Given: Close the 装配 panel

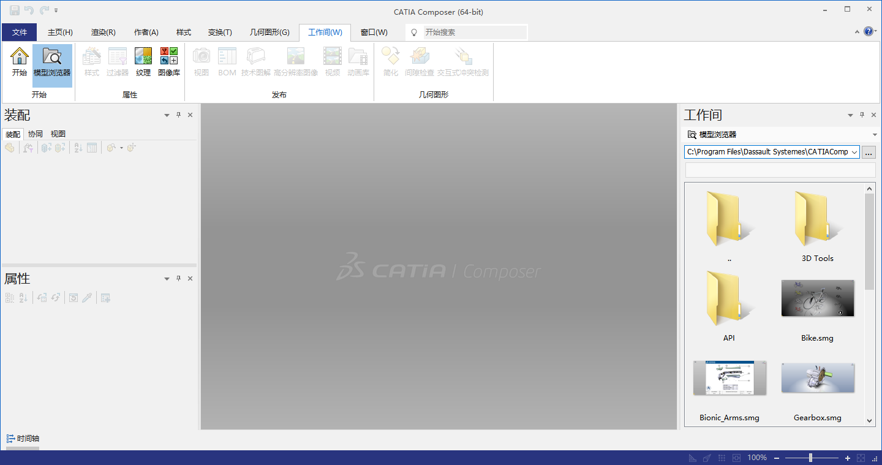Looking at the screenshot, I should tap(190, 115).
